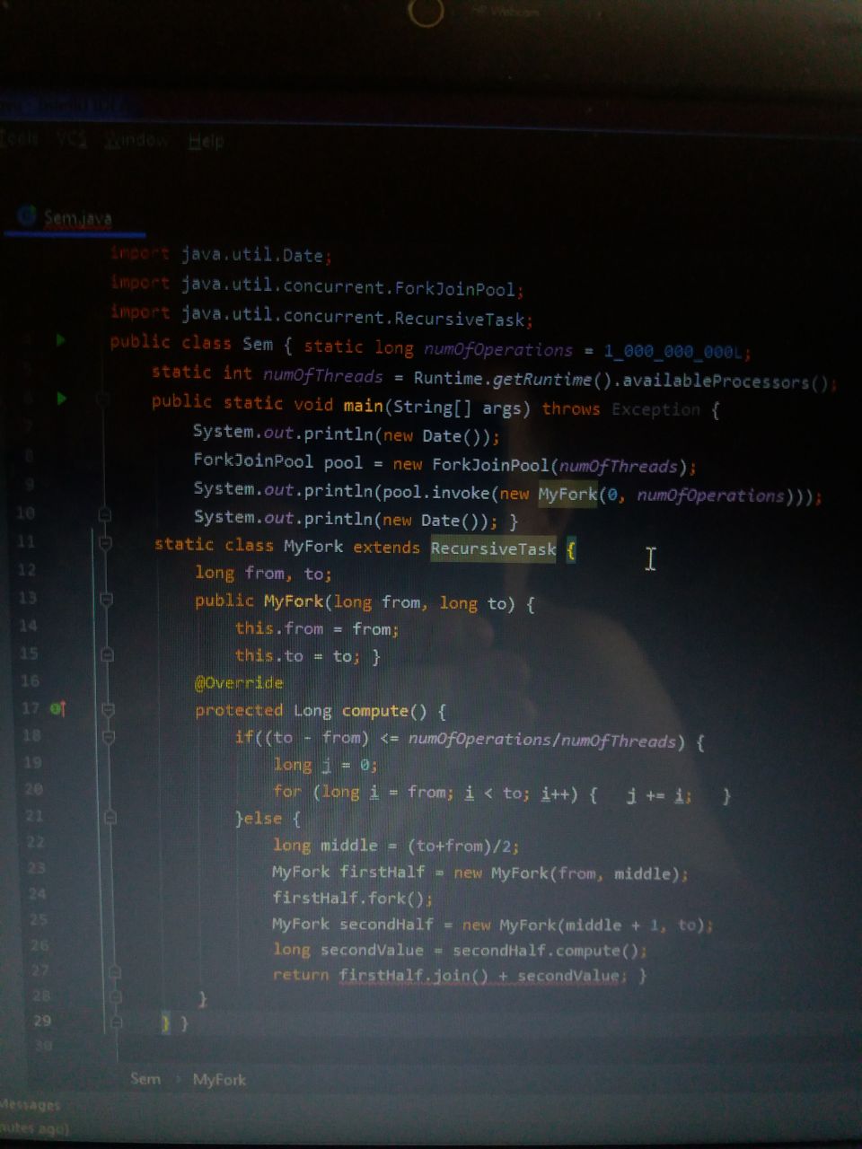Click the highlighted RecursiveTask class name
862x1149 pixels.
(493, 548)
